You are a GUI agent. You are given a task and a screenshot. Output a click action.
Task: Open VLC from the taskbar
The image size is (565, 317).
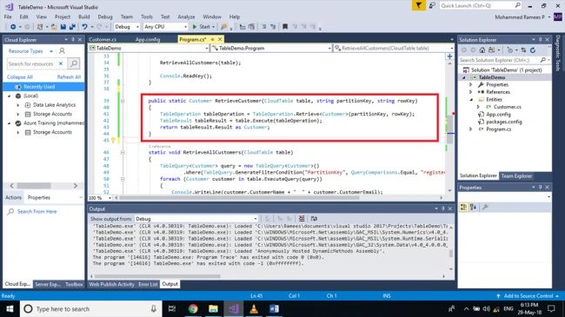tap(254, 308)
